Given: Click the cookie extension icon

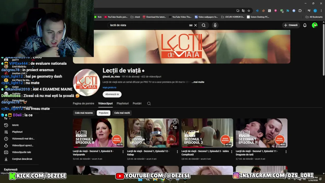Looking at the screenshot, I should click(263, 11).
